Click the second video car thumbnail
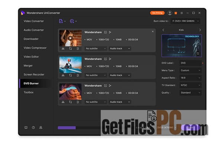223x146 pixels. [70, 65]
